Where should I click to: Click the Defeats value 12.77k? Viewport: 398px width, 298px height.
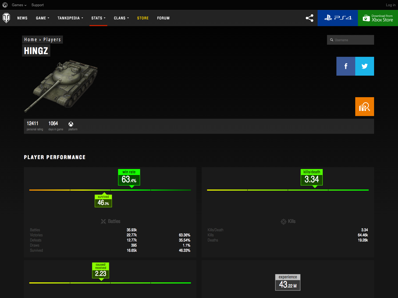(132, 240)
